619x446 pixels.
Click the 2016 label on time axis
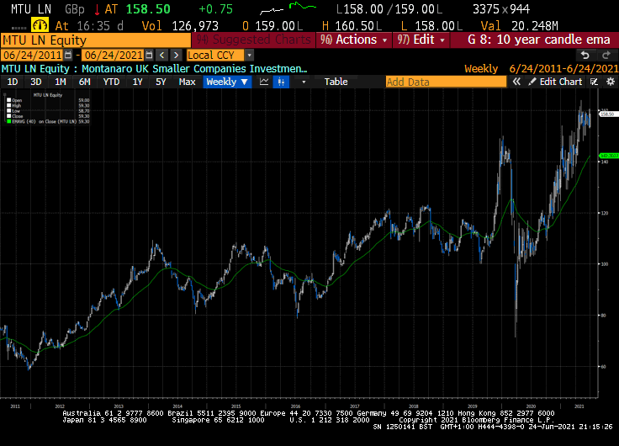295,406
